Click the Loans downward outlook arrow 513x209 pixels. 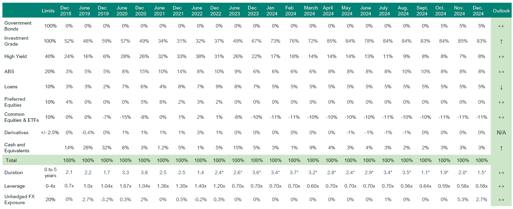coord(501,87)
